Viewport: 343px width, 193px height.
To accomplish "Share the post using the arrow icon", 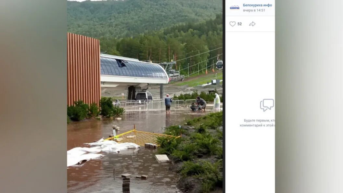I will point(252,24).
